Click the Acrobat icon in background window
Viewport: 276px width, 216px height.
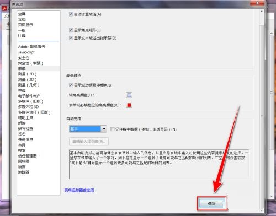click(4, 8)
